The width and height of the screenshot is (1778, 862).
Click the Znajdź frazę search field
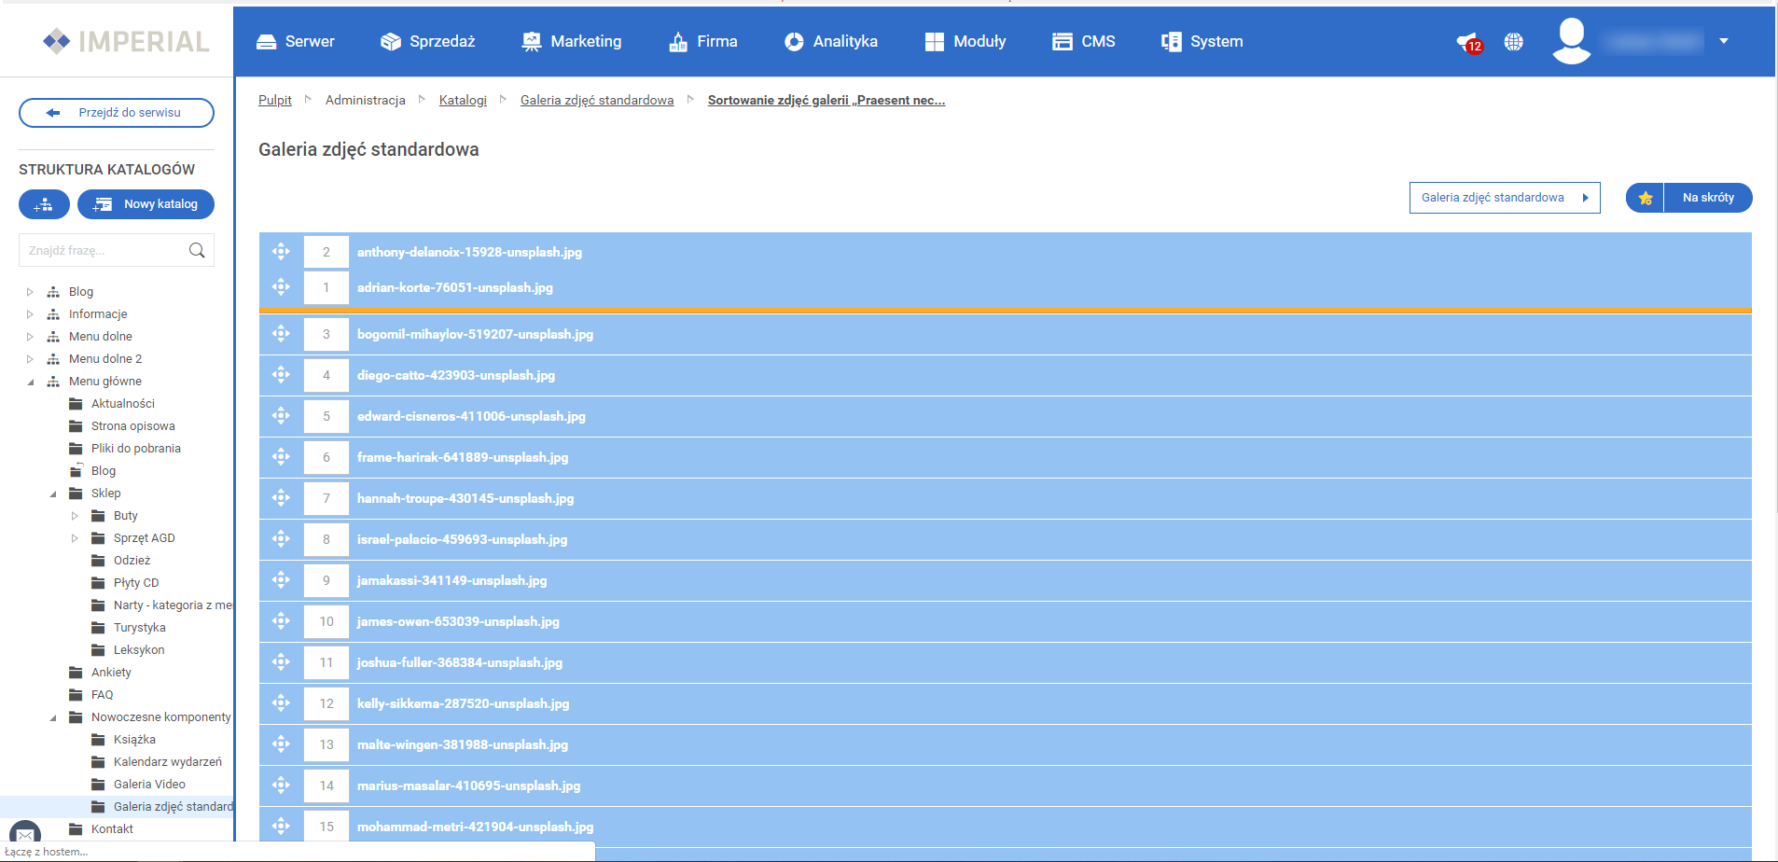click(x=103, y=250)
